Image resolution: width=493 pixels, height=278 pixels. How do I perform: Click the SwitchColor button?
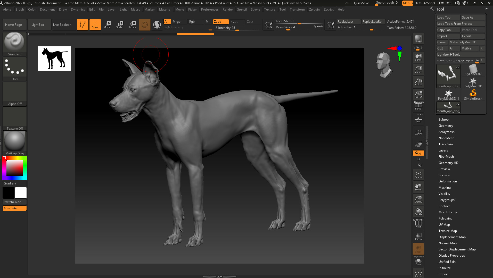point(15,202)
